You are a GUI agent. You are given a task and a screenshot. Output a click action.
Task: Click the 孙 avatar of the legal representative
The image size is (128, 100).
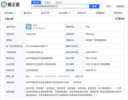(28, 27)
